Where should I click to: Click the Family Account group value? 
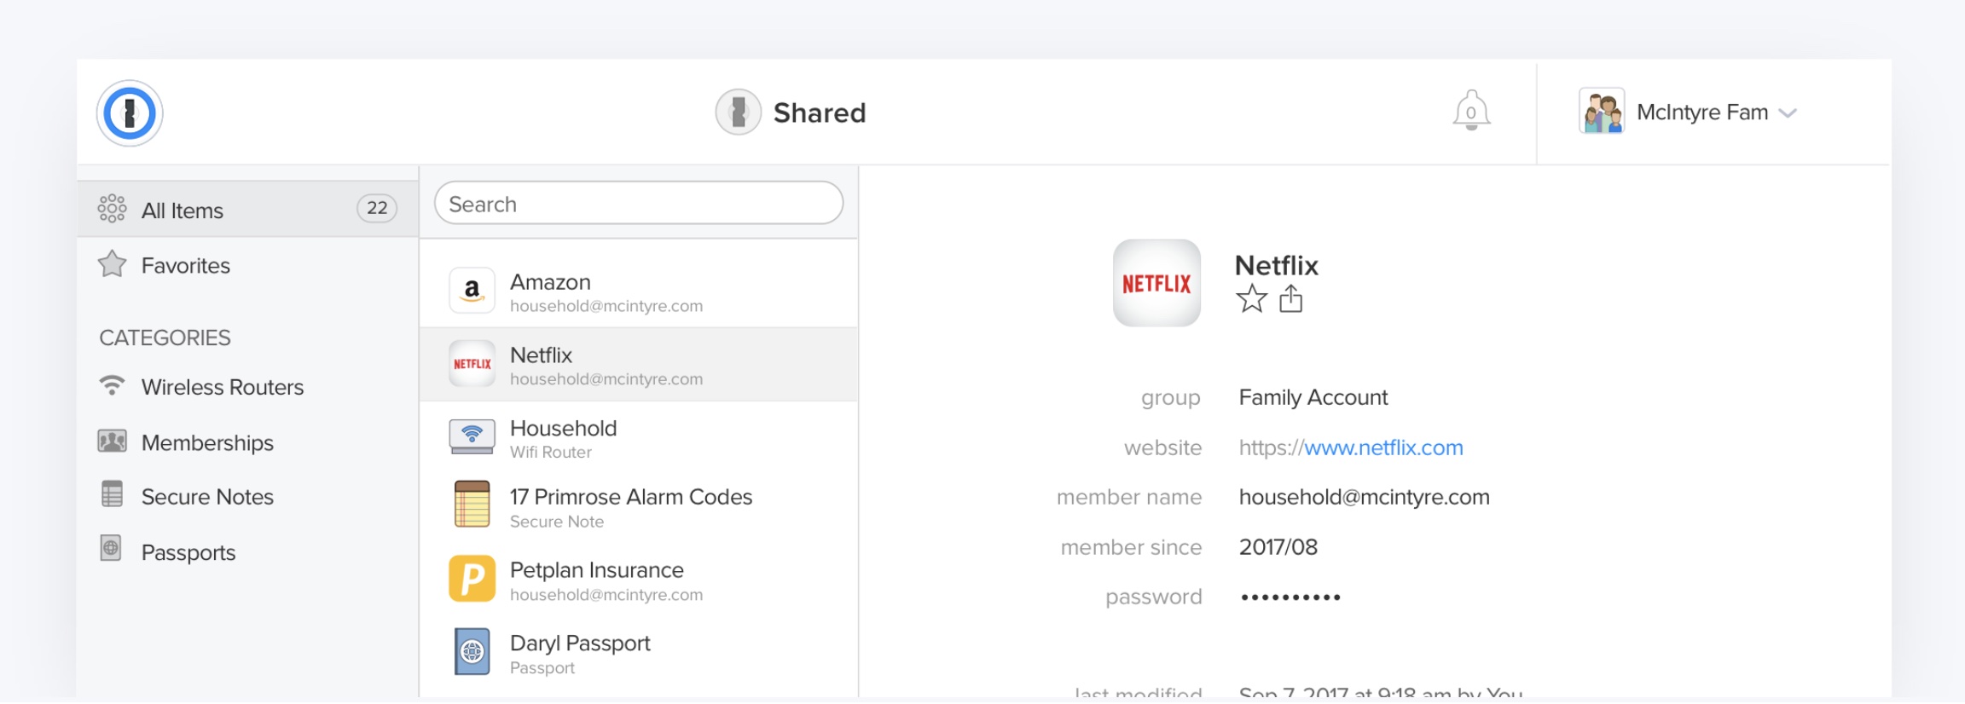click(1313, 397)
